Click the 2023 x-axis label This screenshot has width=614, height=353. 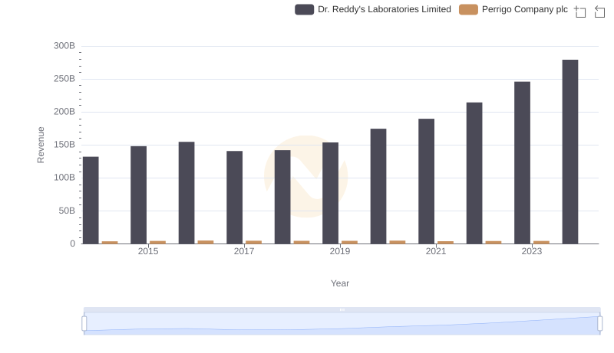pos(532,251)
